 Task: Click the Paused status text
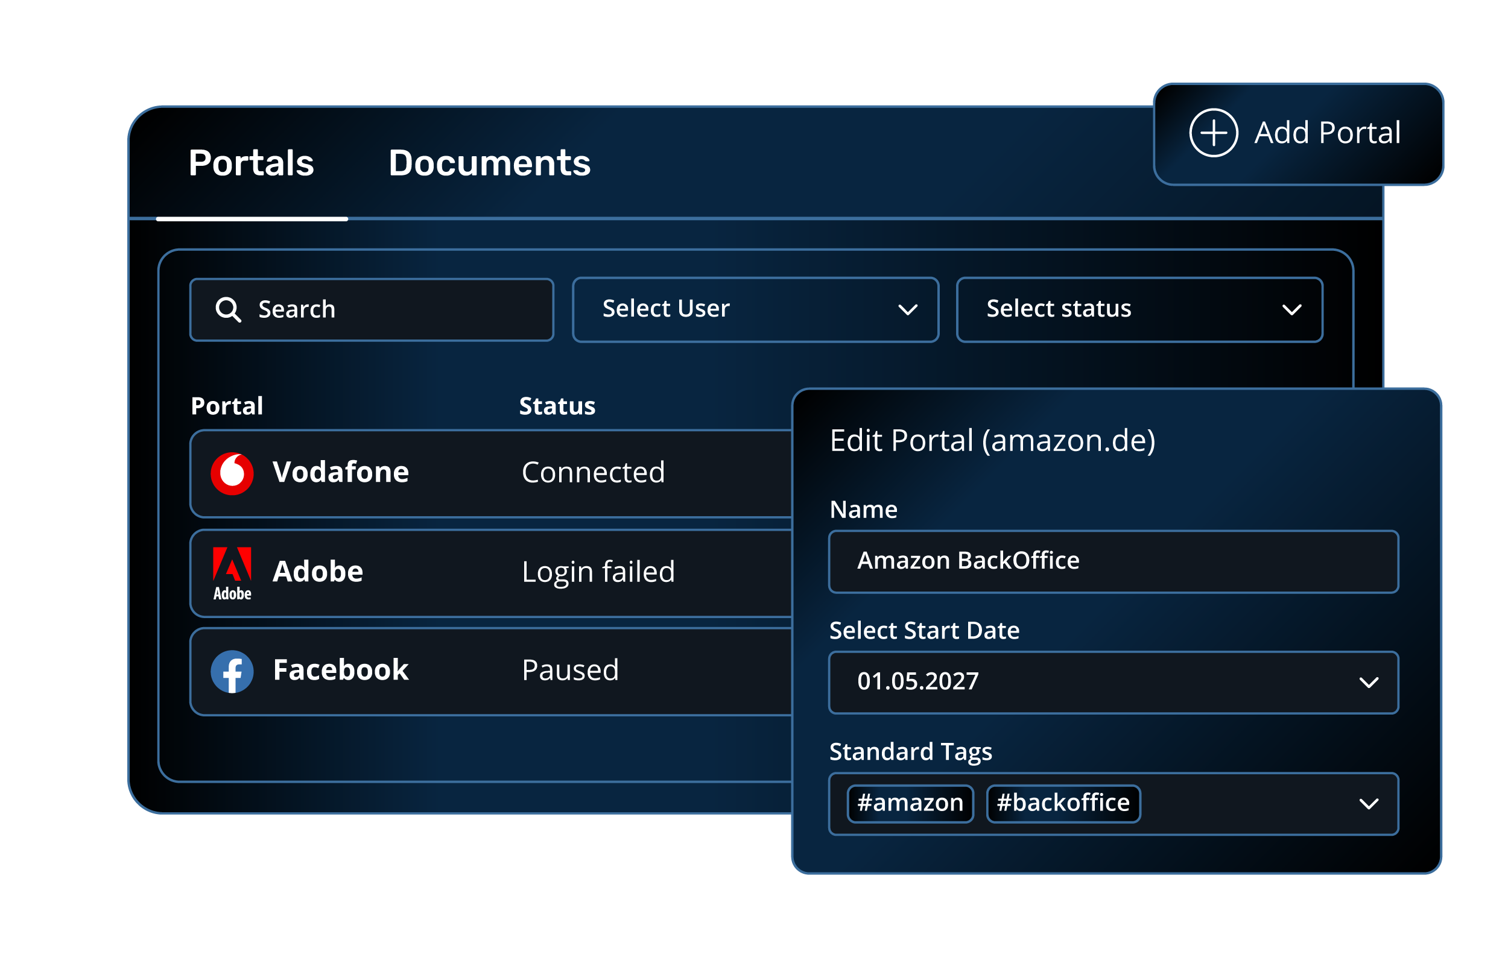coord(570,670)
